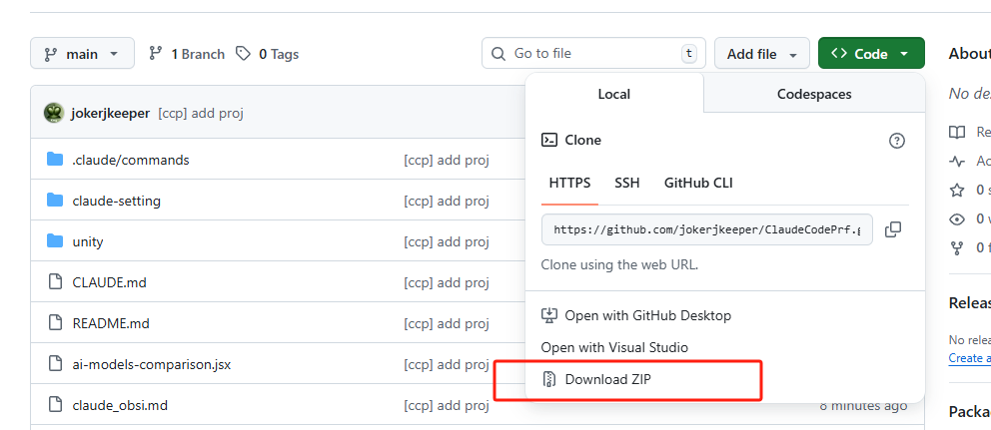Expand the Add file dropdown
Screen dimensions: 991x430
coord(761,54)
